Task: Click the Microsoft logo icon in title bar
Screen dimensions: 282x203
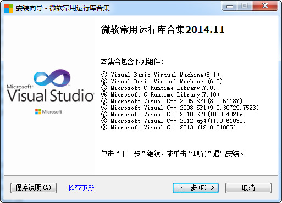Action: pos(9,8)
